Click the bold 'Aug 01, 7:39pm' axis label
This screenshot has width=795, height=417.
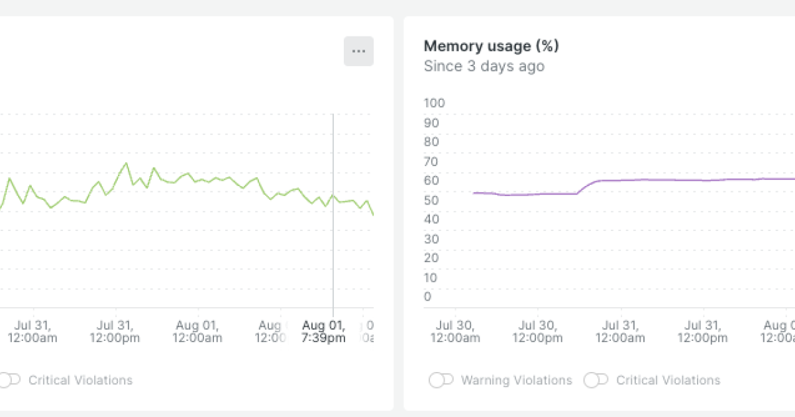(x=323, y=331)
